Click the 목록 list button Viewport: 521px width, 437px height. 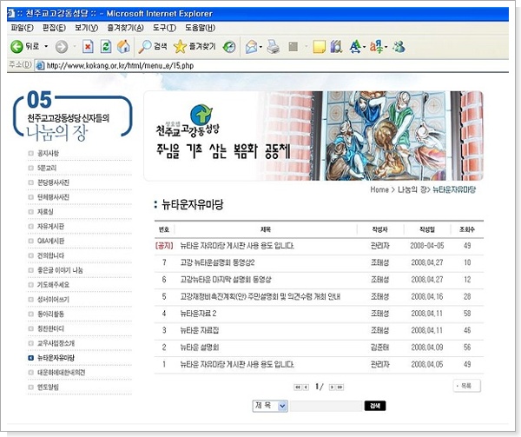[466, 386]
